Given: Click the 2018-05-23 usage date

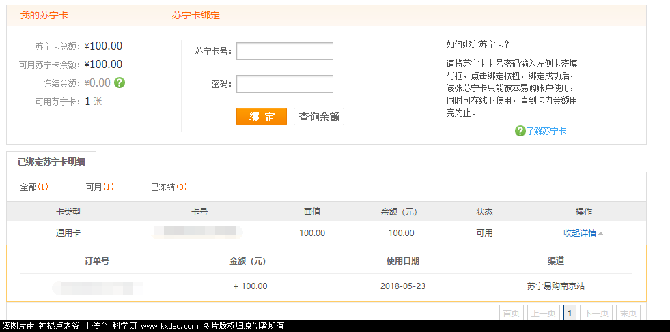Looking at the screenshot, I should coord(403,286).
